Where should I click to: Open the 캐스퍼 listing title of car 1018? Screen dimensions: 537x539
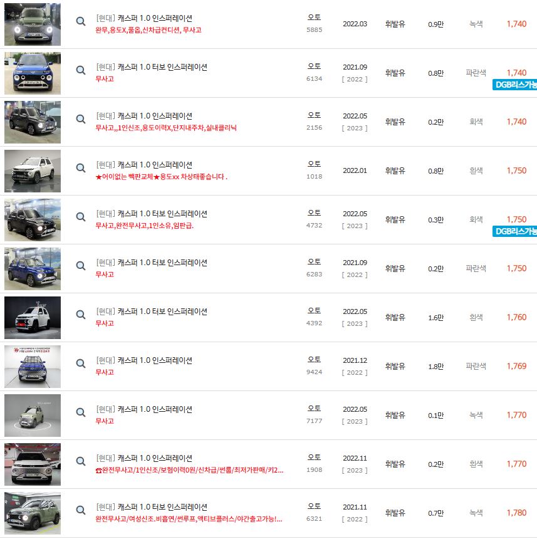144,165
